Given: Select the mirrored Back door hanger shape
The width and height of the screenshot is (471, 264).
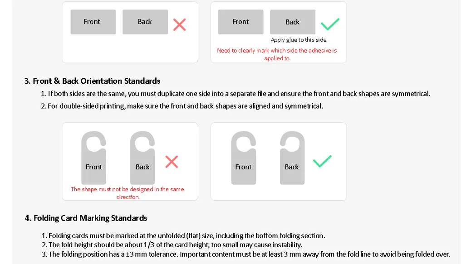Looking at the screenshot, I should (x=292, y=158).
